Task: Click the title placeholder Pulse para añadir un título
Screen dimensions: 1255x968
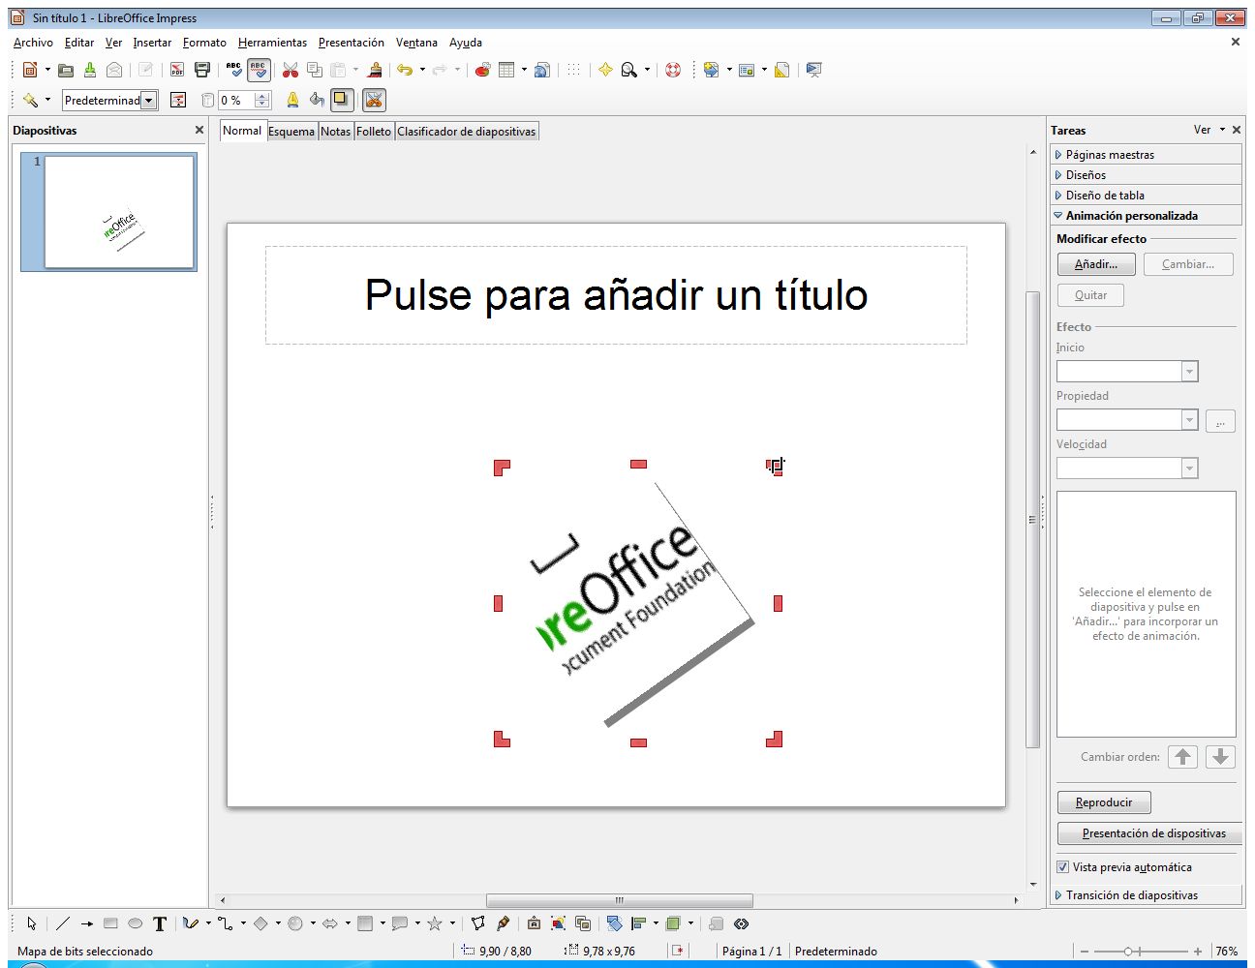Action: tap(616, 295)
